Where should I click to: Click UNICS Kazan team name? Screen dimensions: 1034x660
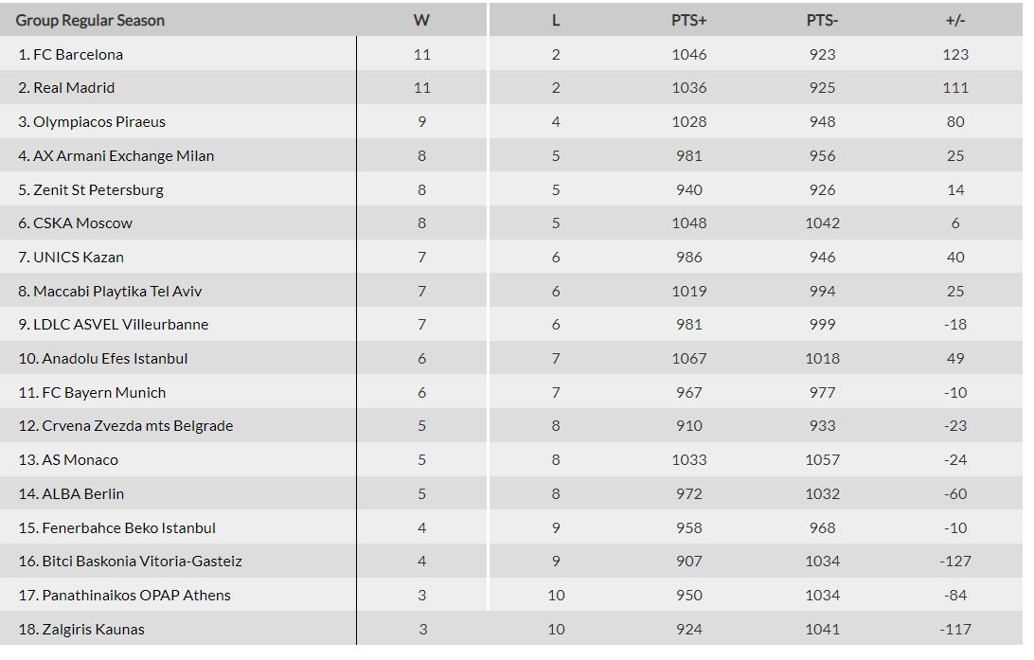click(79, 258)
